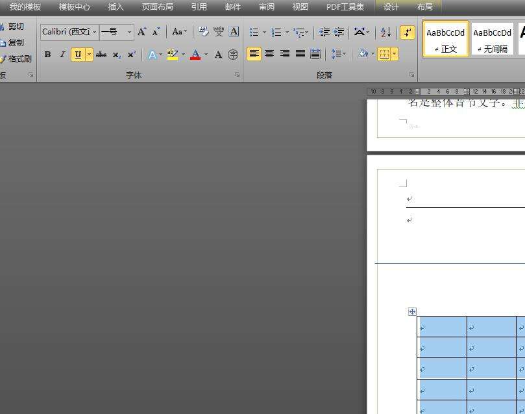The image size is (525, 414).
Task: Toggle show paragraph marks
Action: [408, 32]
